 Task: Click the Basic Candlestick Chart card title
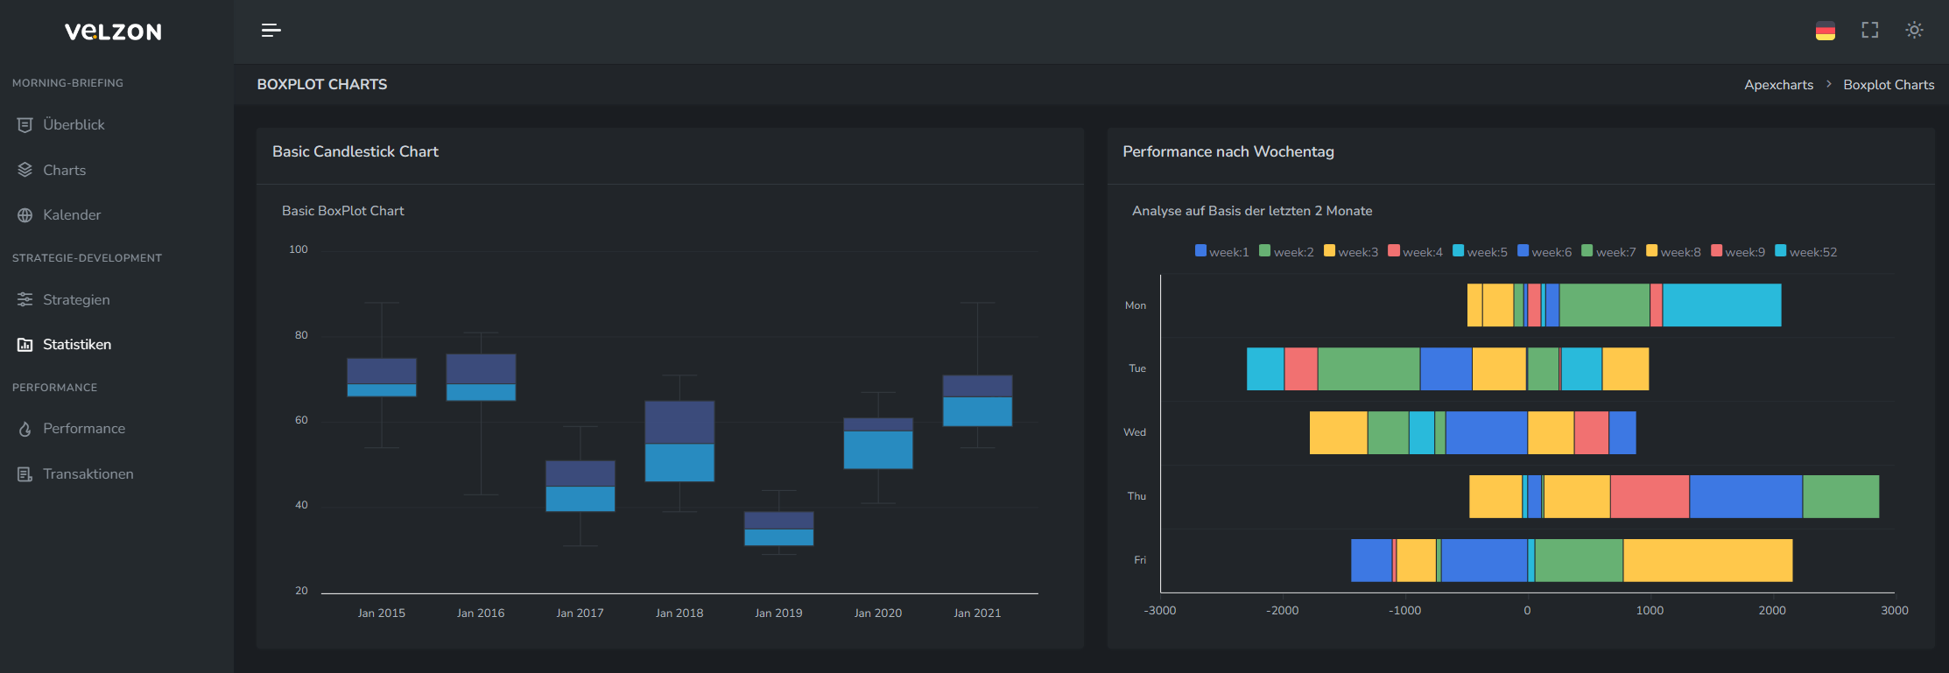(x=355, y=151)
